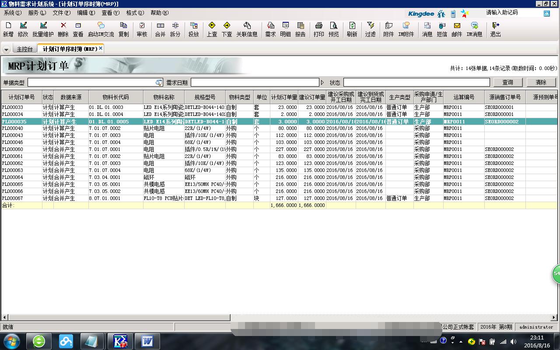
Task: Click the 审核 (Audit) toolbar icon
Action: click(x=142, y=29)
